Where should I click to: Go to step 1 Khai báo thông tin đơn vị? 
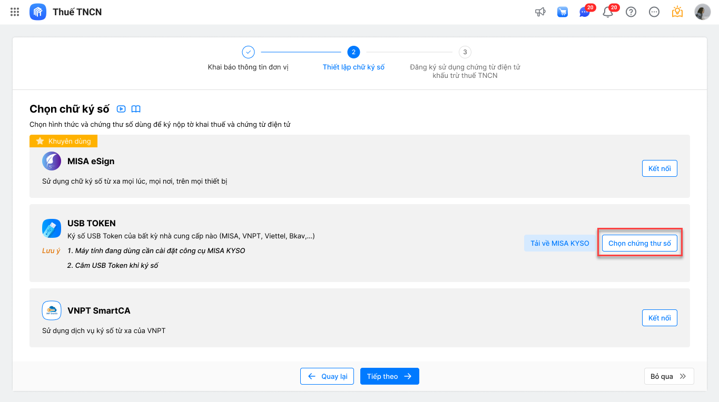[x=248, y=52]
